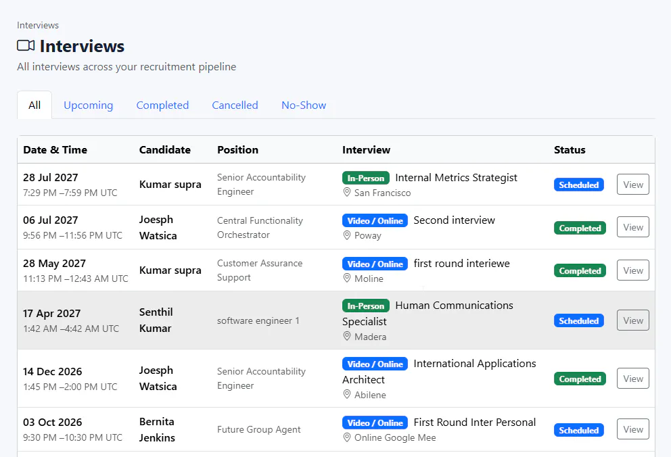
Task: Click the Completed status badge for 06 Jul 2027
Action: coord(580,228)
